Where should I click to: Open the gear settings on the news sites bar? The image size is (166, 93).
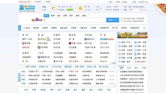click(x=144, y=28)
